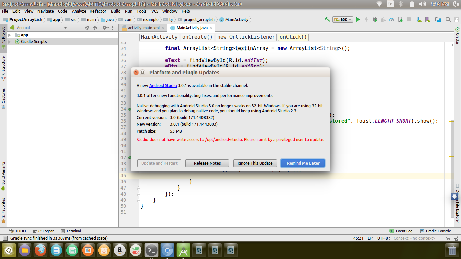Open the TODO tool window
The width and height of the screenshot is (461, 259).
point(18,231)
